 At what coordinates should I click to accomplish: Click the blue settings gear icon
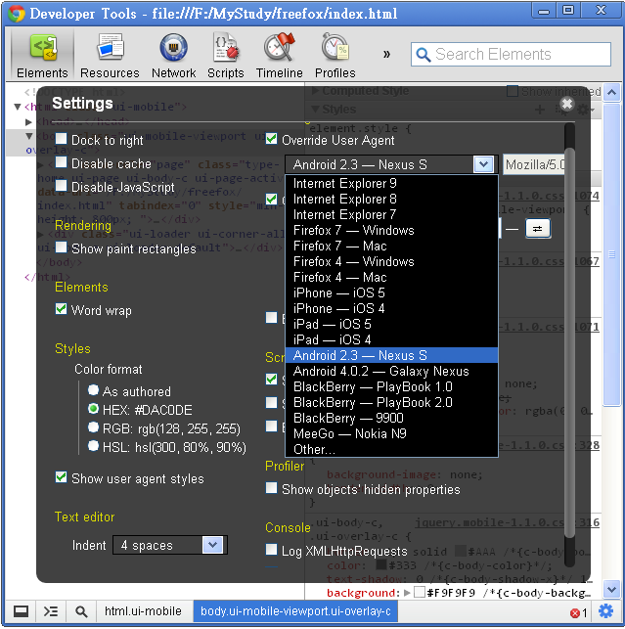point(605,611)
